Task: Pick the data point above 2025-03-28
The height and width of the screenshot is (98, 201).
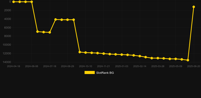Action: click(158, 58)
